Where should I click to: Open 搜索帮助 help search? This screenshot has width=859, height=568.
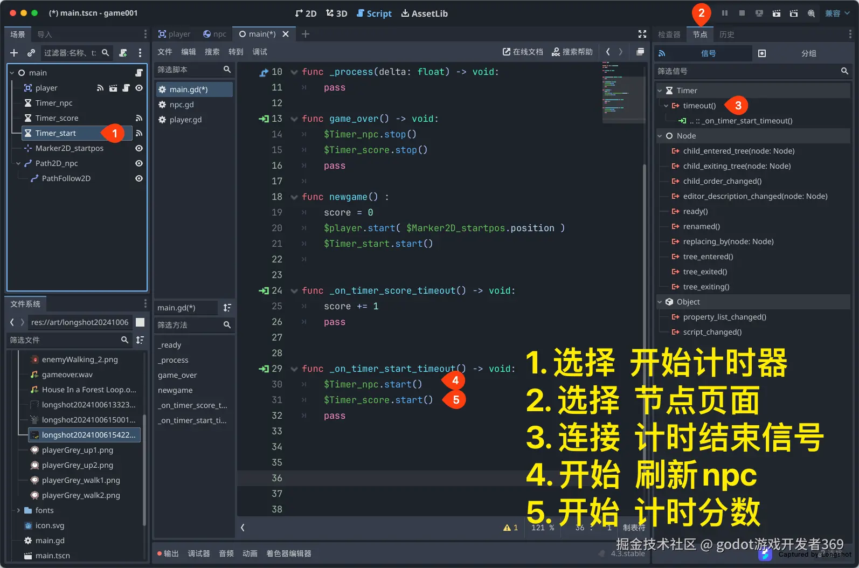pyautogui.click(x=572, y=52)
